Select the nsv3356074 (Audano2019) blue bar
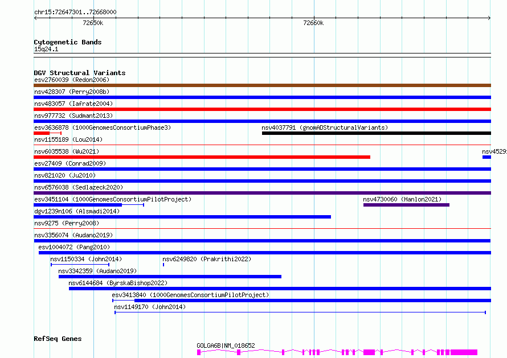507x358 pixels. 262,241
